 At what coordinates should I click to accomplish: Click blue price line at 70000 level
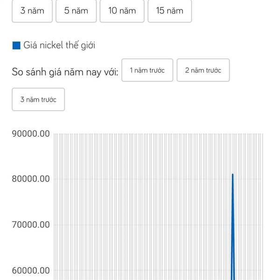(x=232, y=224)
